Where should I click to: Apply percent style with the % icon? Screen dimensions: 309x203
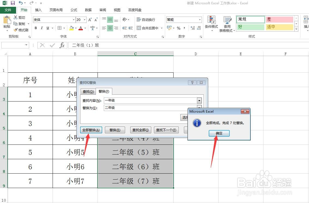click(x=179, y=28)
